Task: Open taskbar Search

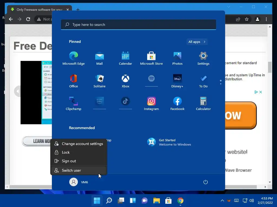Action: coord(109,201)
